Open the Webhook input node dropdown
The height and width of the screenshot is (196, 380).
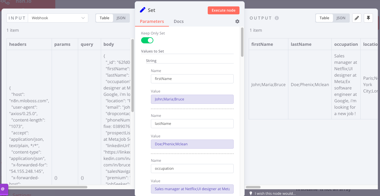pos(58,18)
